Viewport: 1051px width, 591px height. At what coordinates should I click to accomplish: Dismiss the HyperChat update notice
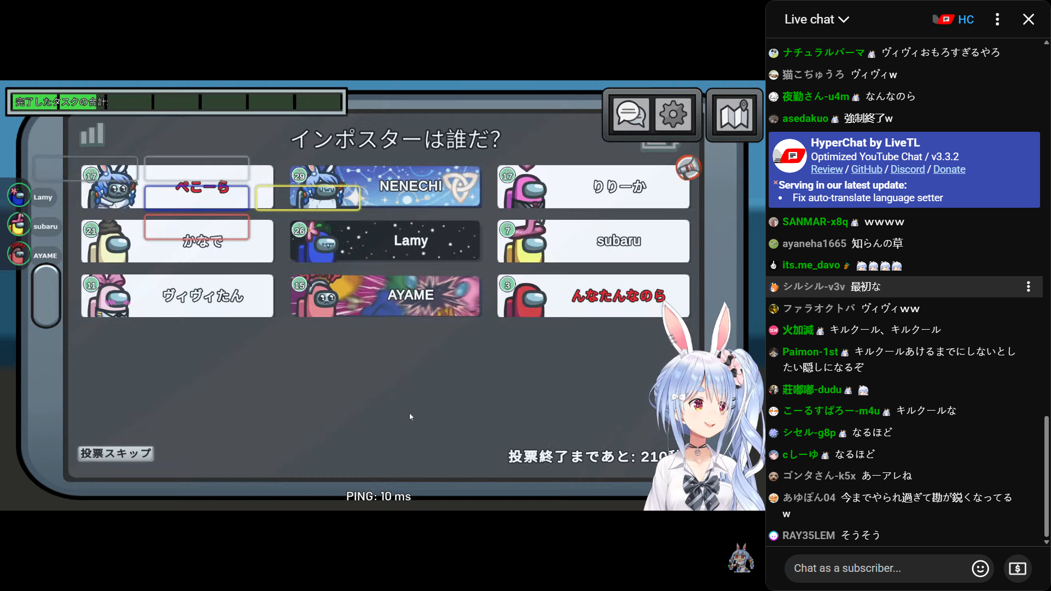point(775,183)
